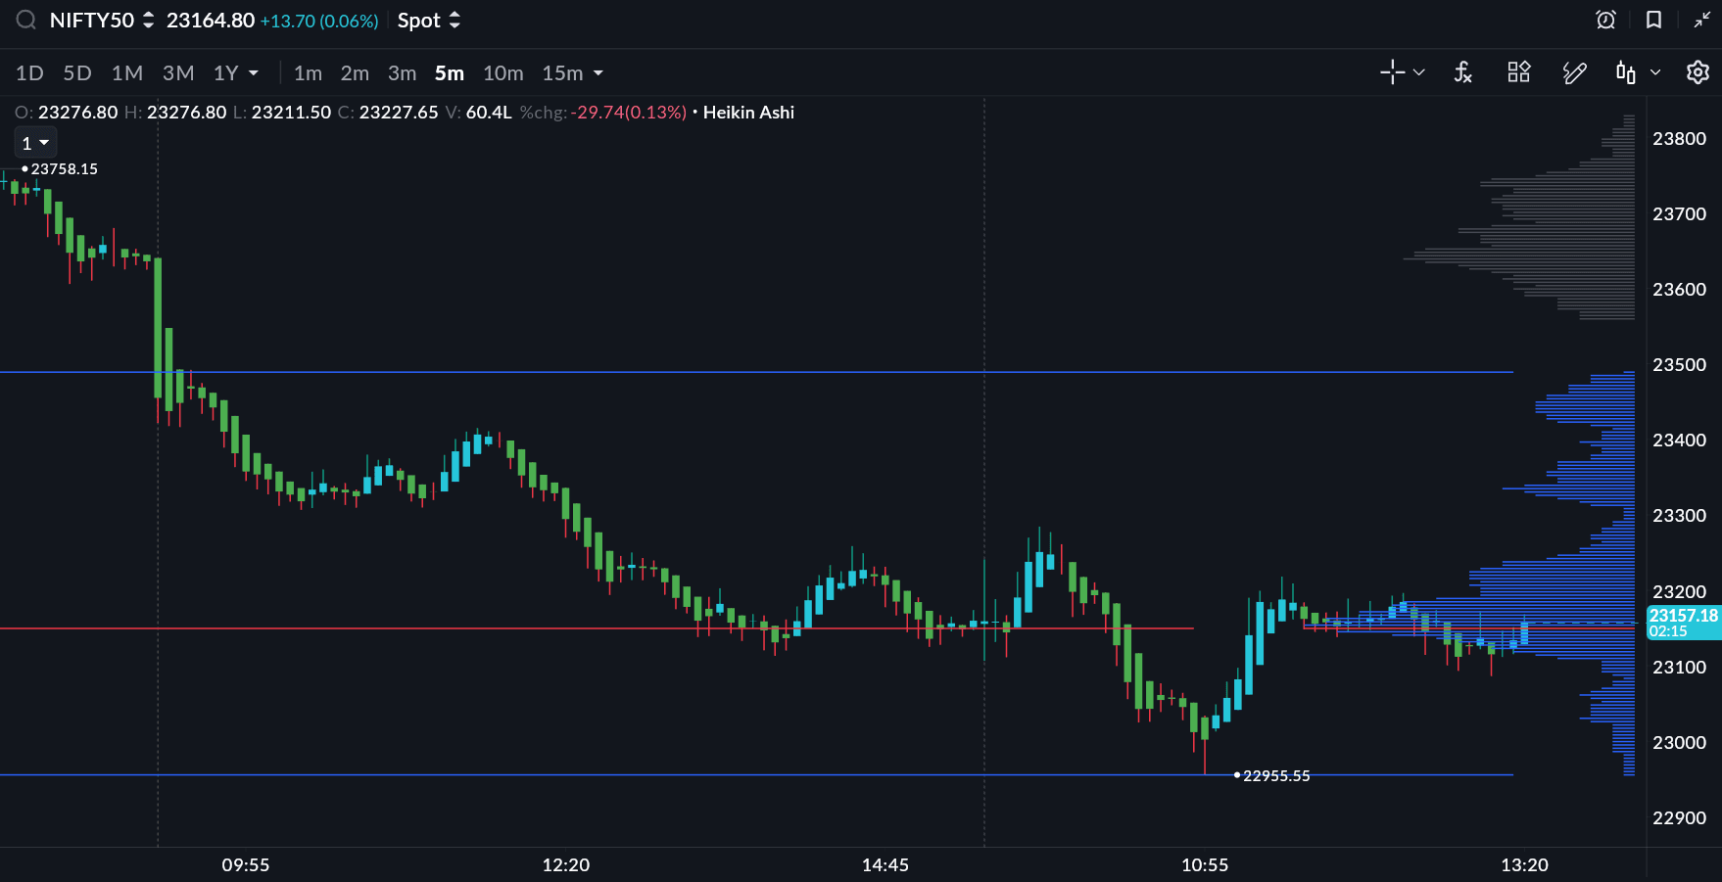This screenshot has height=882, width=1722.
Task: Open the price alert alarm clock icon
Action: coord(1605,20)
